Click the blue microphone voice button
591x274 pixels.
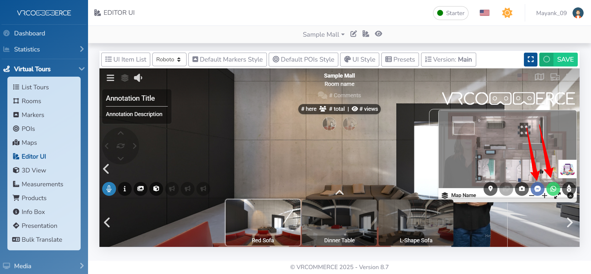[x=109, y=189]
